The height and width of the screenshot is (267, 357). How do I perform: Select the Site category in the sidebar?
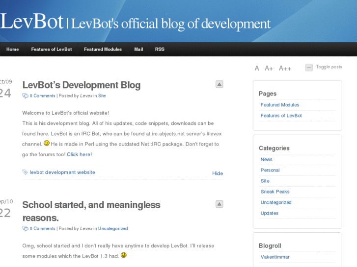(x=265, y=181)
